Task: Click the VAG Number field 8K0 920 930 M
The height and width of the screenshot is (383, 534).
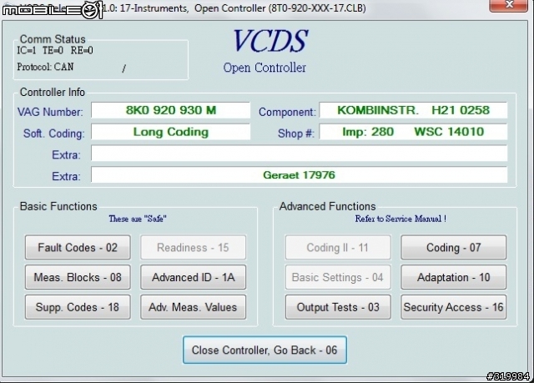Action: pyautogui.click(x=170, y=110)
